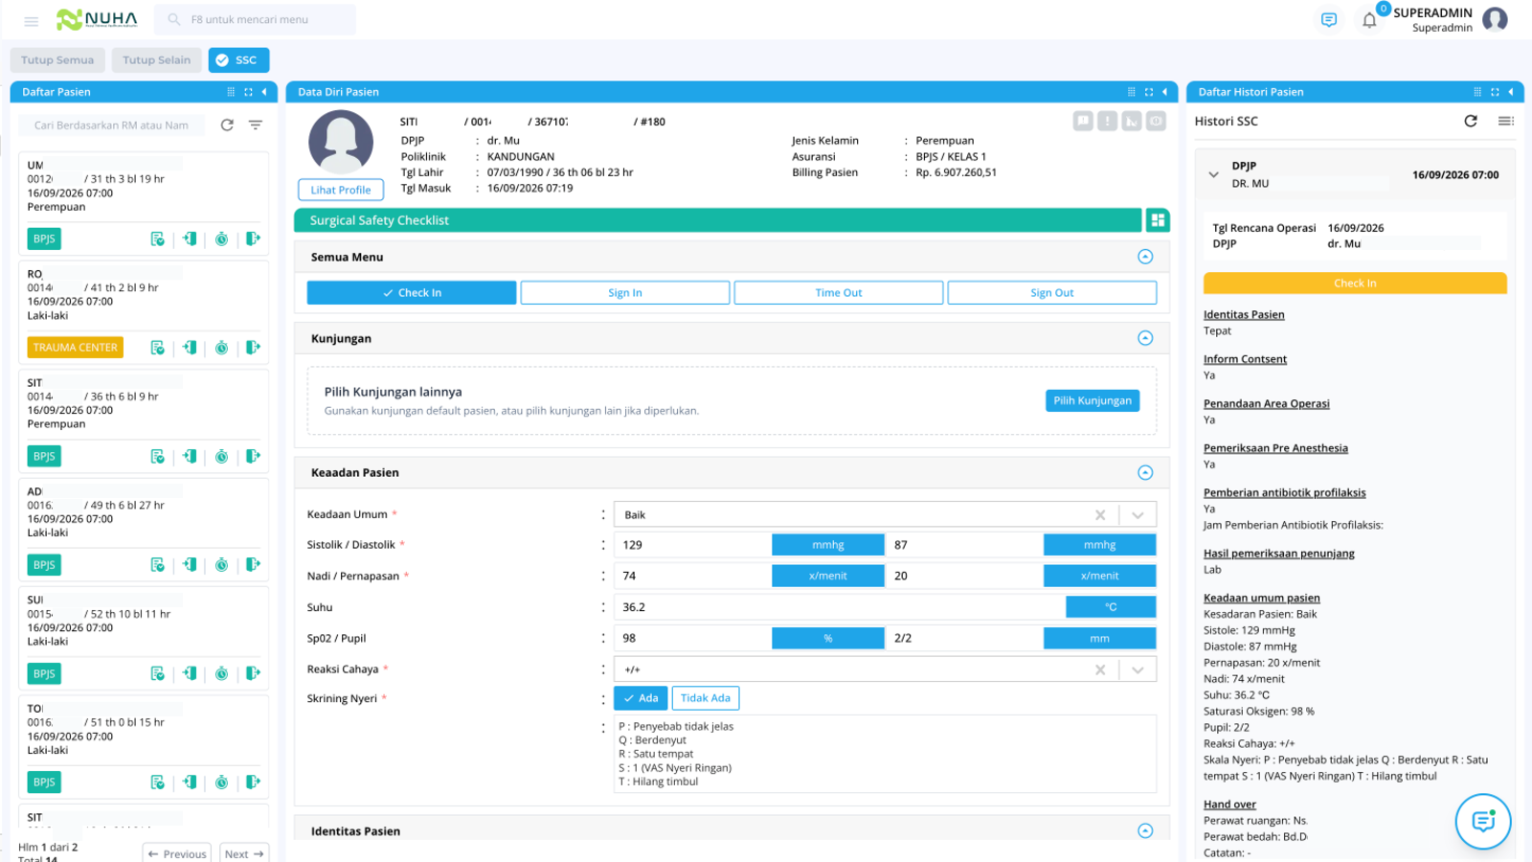This screenshot has height=862, width=1532.
Task: Click Tutup Selain button
Action: tap(156, 60)
